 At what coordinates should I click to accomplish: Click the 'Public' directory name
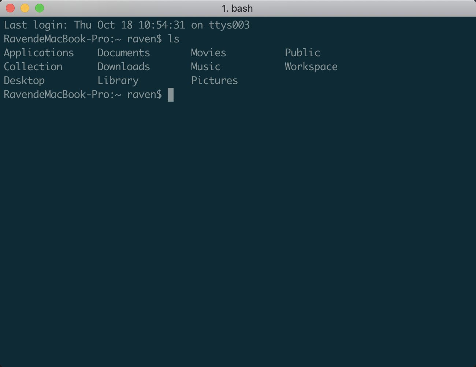click(302, 53)
